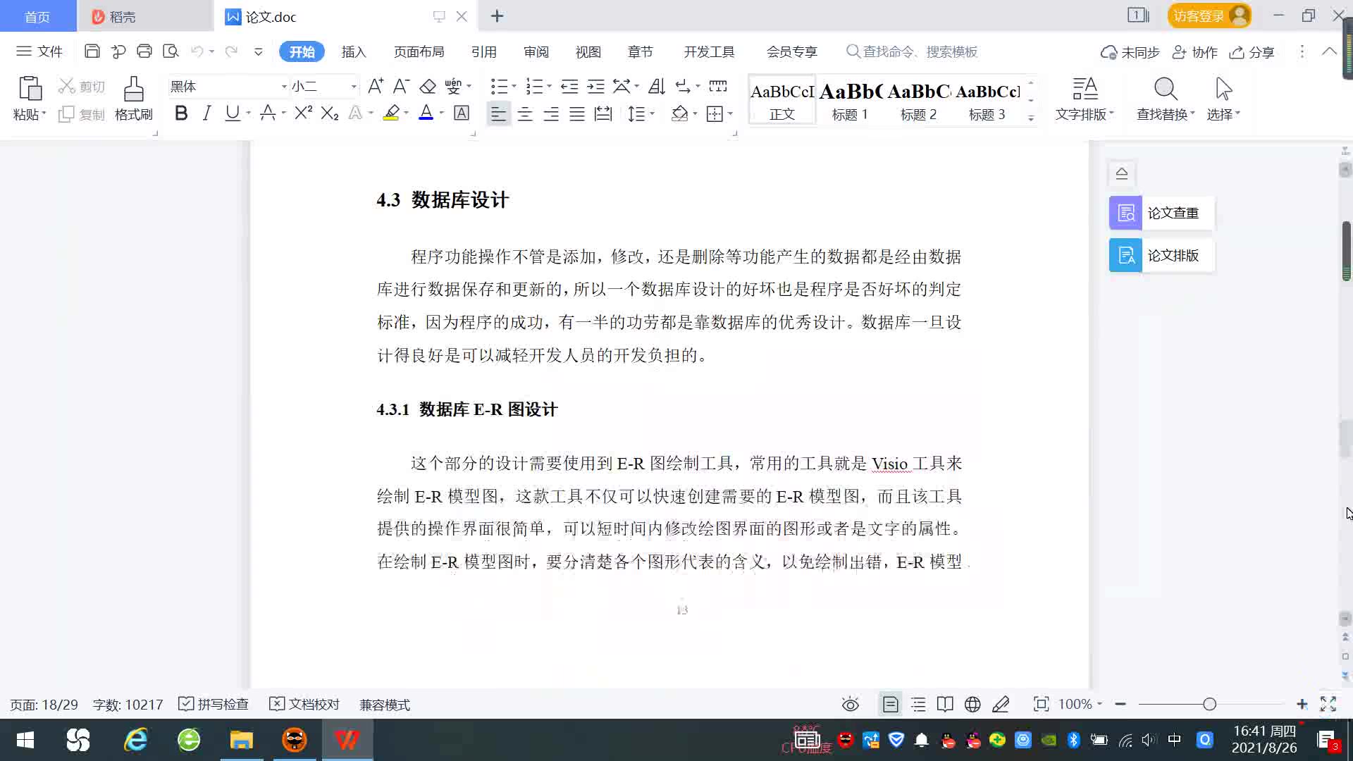Apply Bold formatting with the B icon
Viewport: 1353px width, 761px height.
(x=181, y=113)
